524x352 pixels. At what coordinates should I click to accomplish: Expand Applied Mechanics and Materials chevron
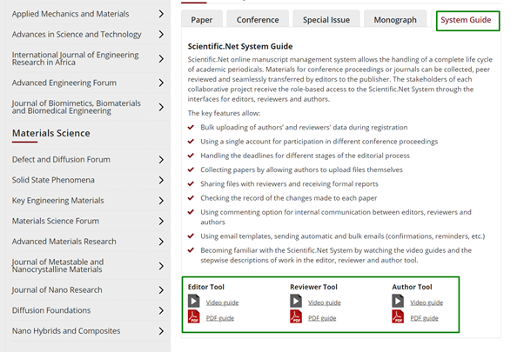[161, 14]
